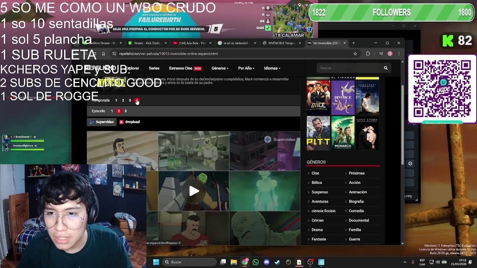The width and height of the screenshot is (477, 268).
Task: Click the browser address bar URL
Action: [168, 54]
